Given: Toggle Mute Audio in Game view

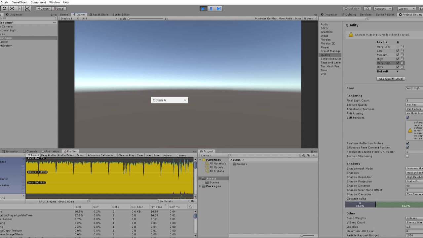Looking at the screenshot, I should (x=286, y=19).
